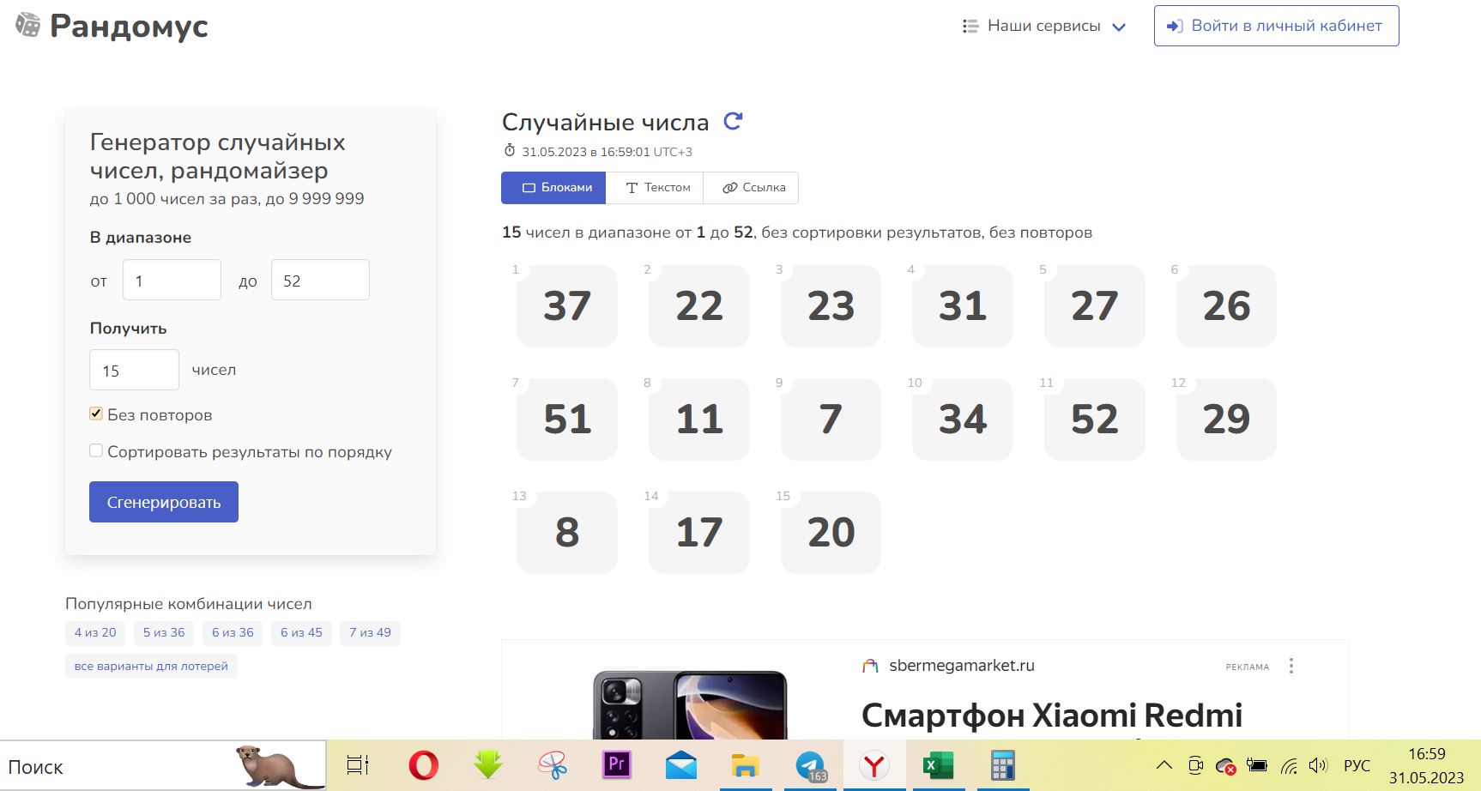Click the sbermegamarket.ru ad link
The width and height of the screenshot is (1481, 791).
coord(962,666)
